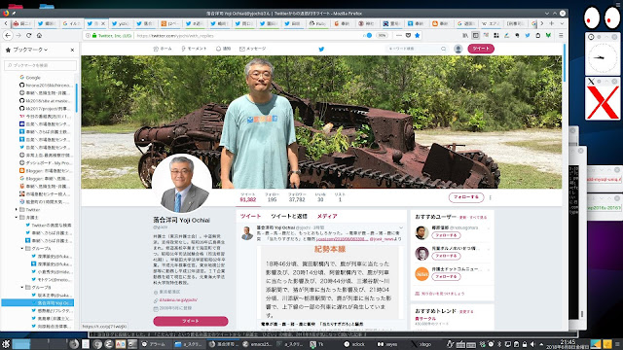
Task: Follow Yoji Ochiai with the フォローする button
Action: tap(466, 197)
